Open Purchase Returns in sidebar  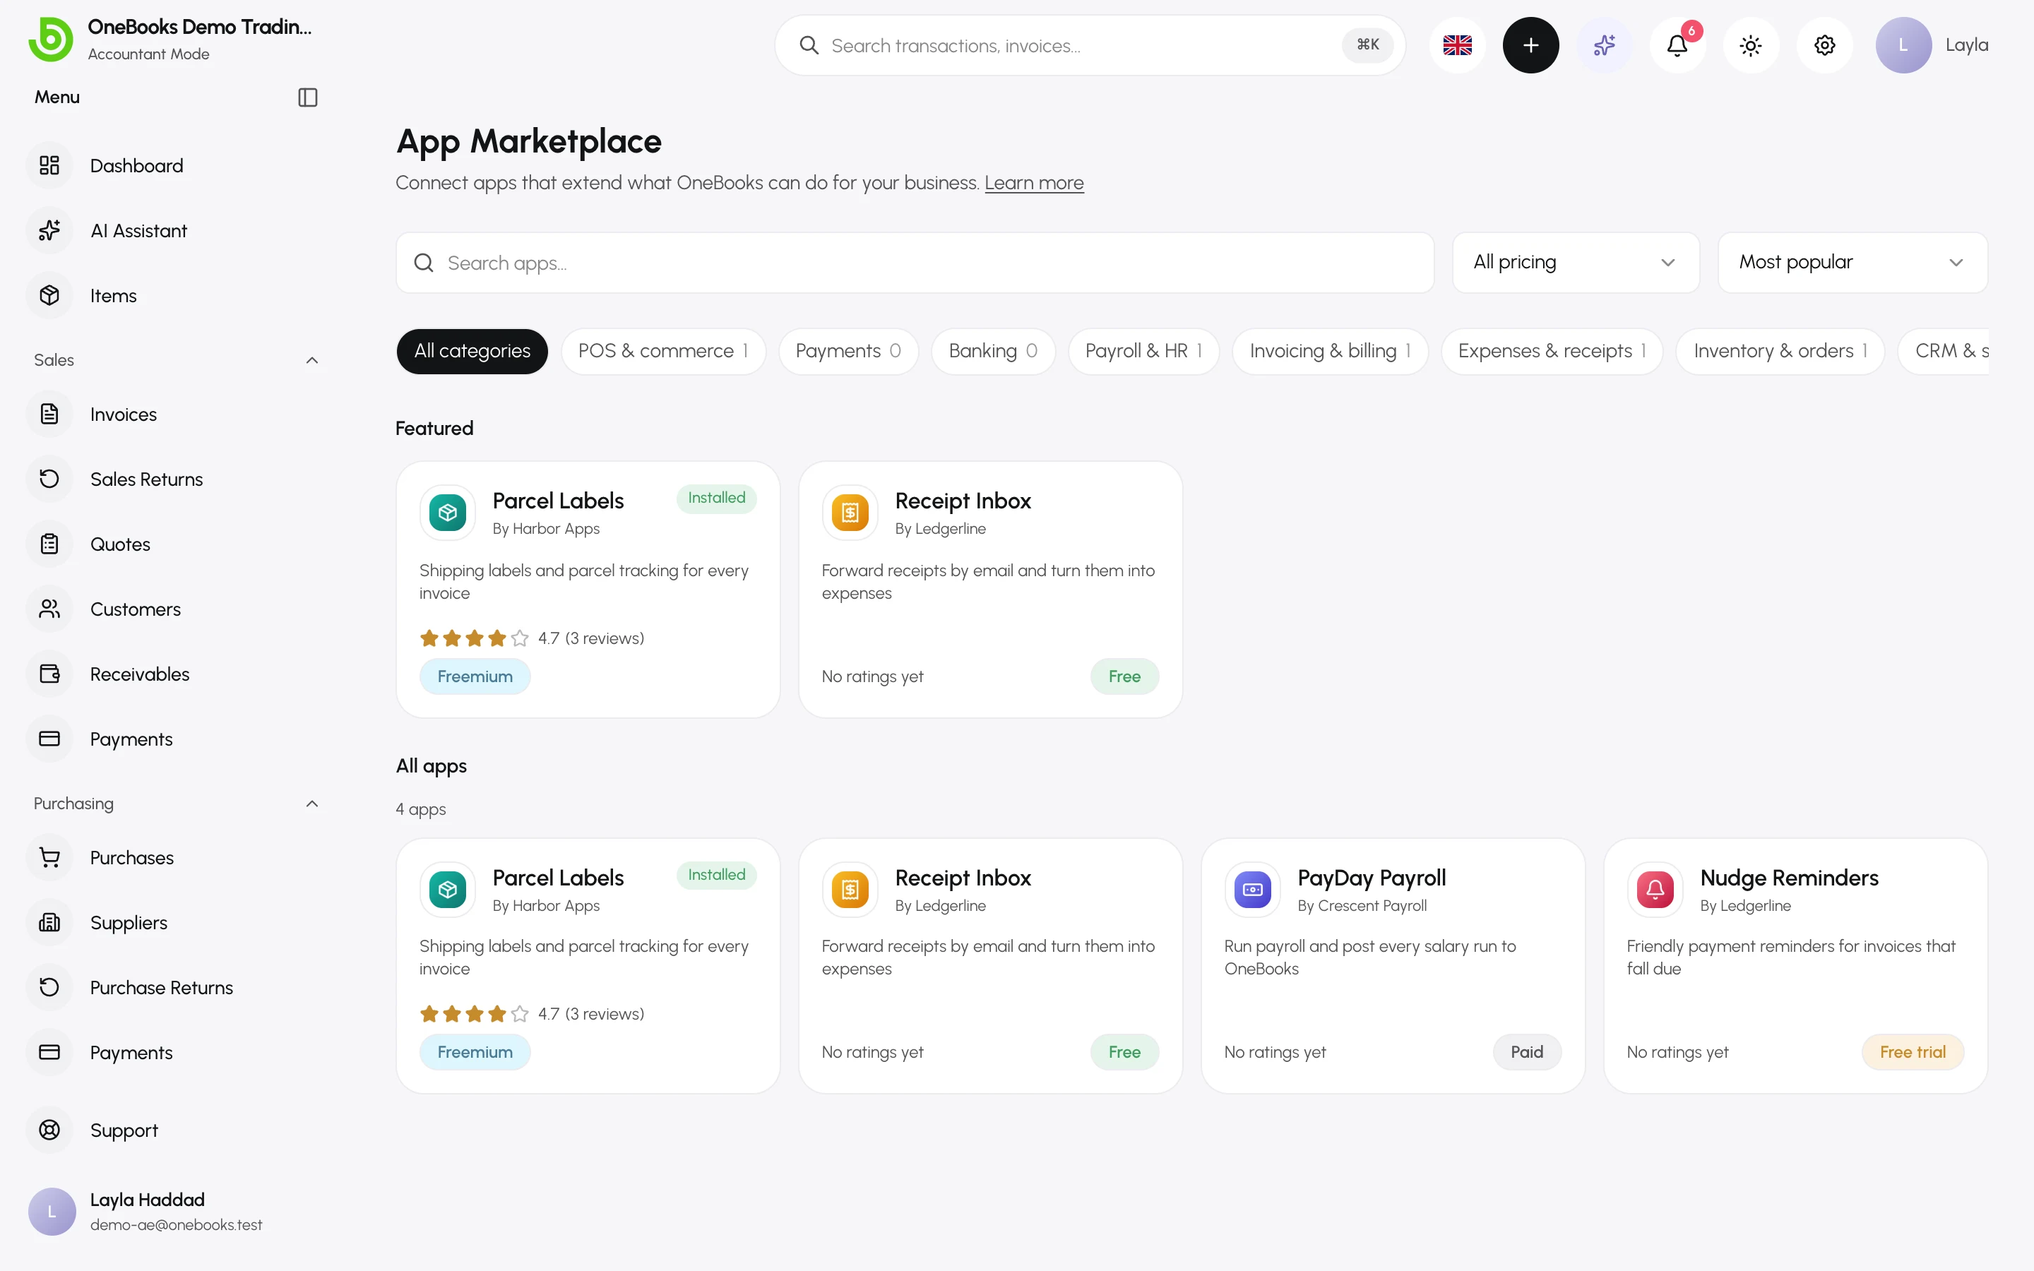click(174, 987)
